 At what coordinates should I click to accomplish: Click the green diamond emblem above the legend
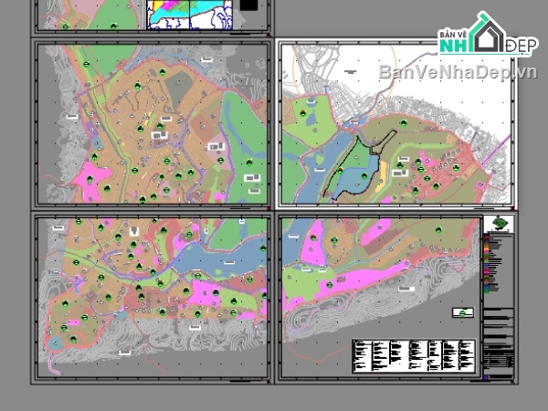[499, 225]
